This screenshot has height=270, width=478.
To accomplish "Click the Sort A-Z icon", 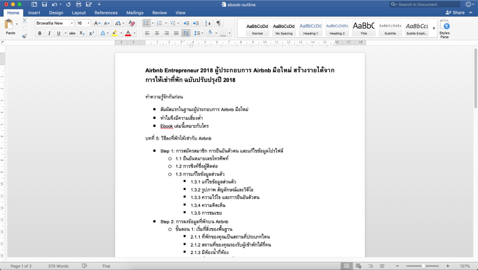I will pyautogui.click(x=207, y=23).
